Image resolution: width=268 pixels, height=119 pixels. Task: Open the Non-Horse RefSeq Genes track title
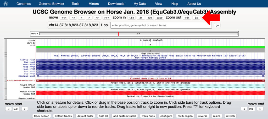[150, 58]
